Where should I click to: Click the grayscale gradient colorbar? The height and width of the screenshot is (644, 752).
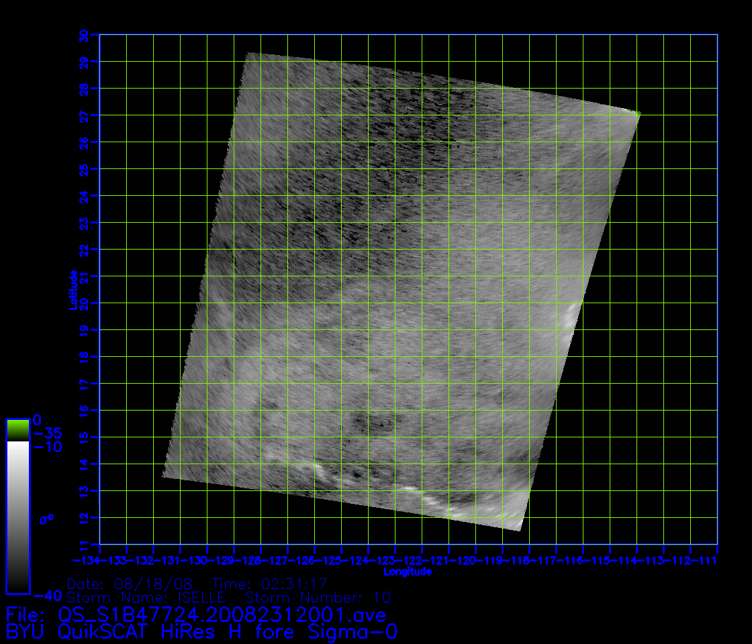point(17,517)
